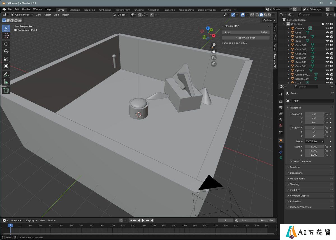Toggle X-ray mode in viewport header
336x240 pixels.
252,15
